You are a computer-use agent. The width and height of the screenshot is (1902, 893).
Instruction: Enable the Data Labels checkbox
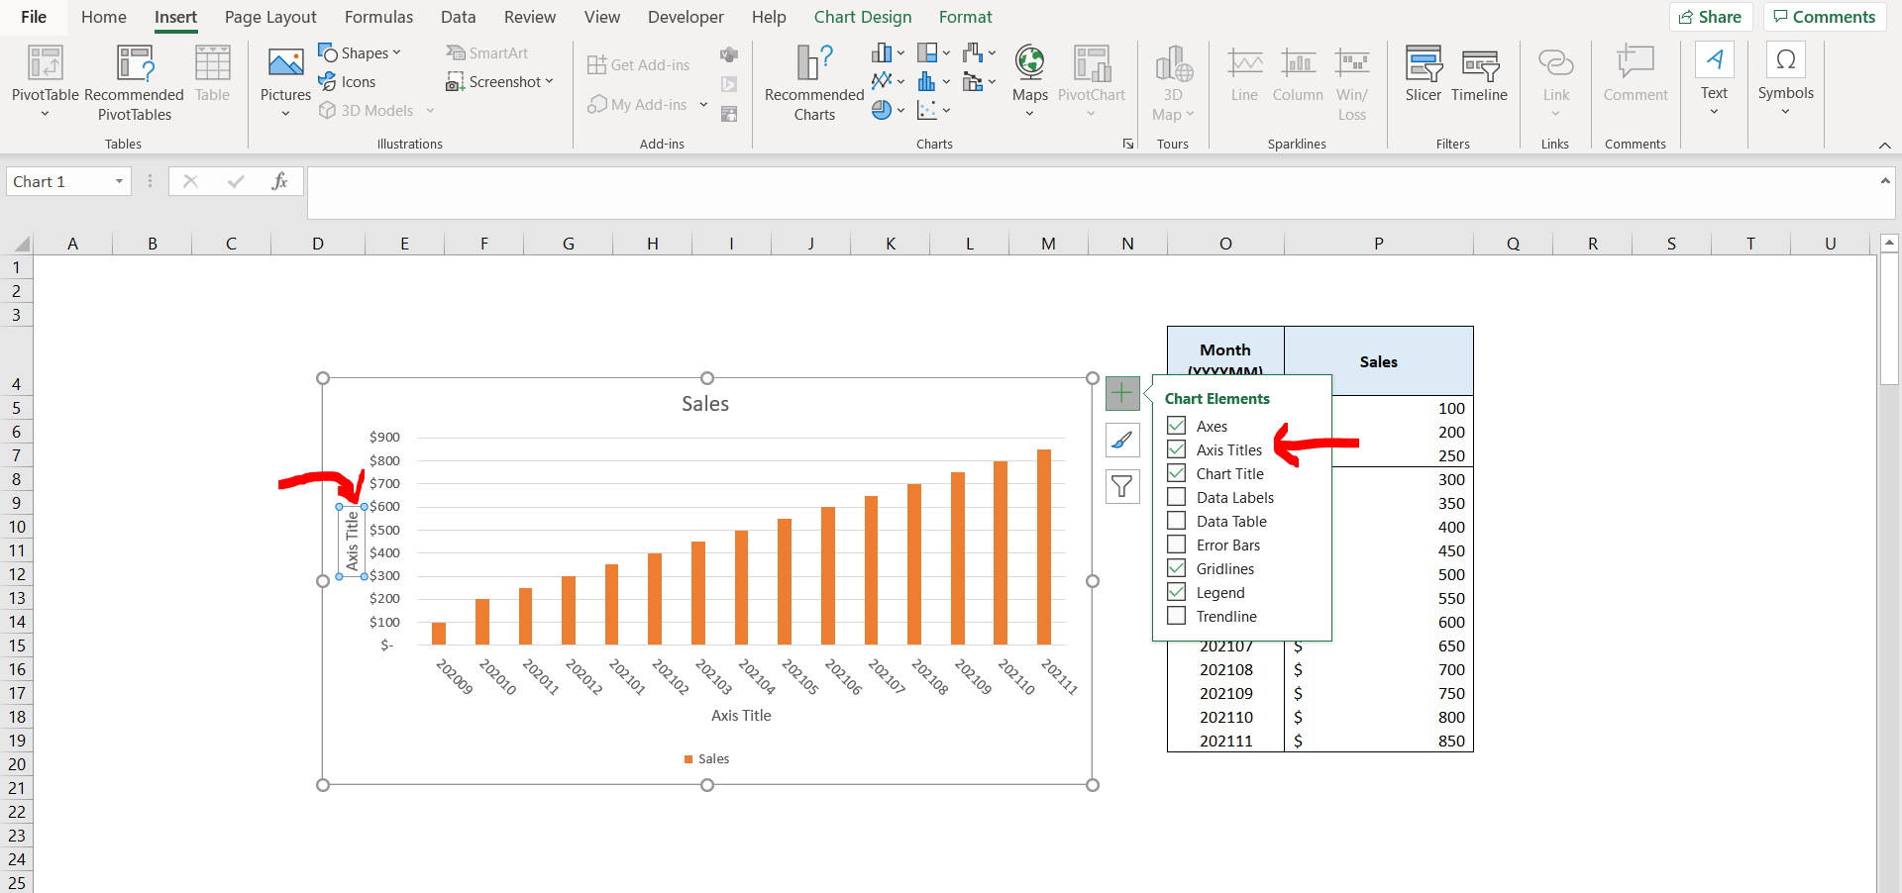tap(1177, 497)
